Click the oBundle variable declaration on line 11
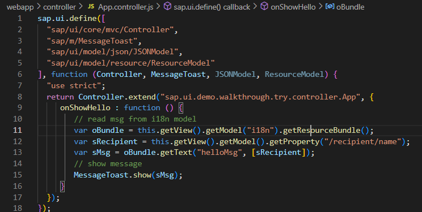The width and height of the screenshot is (422, 212). click(108, 131)
